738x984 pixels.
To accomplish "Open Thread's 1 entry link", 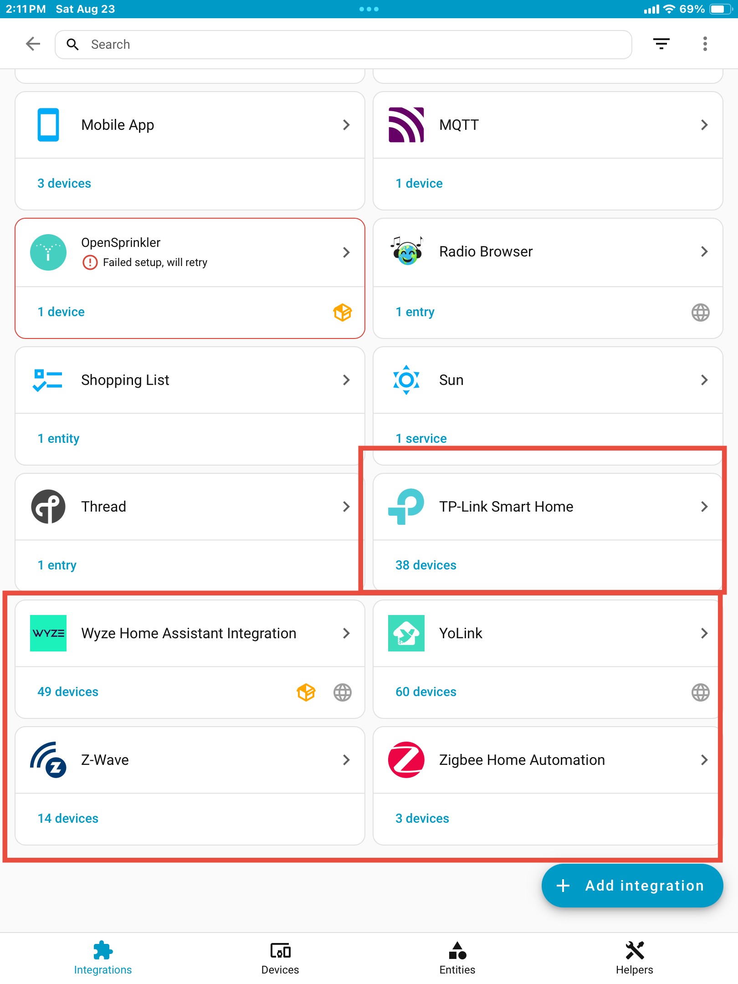I will tap(57, 565).
